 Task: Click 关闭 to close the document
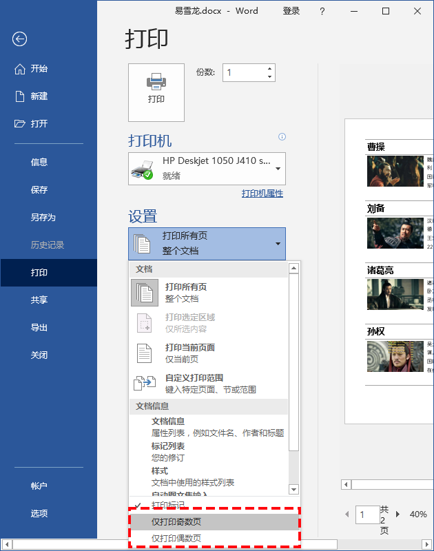(48, 355)
